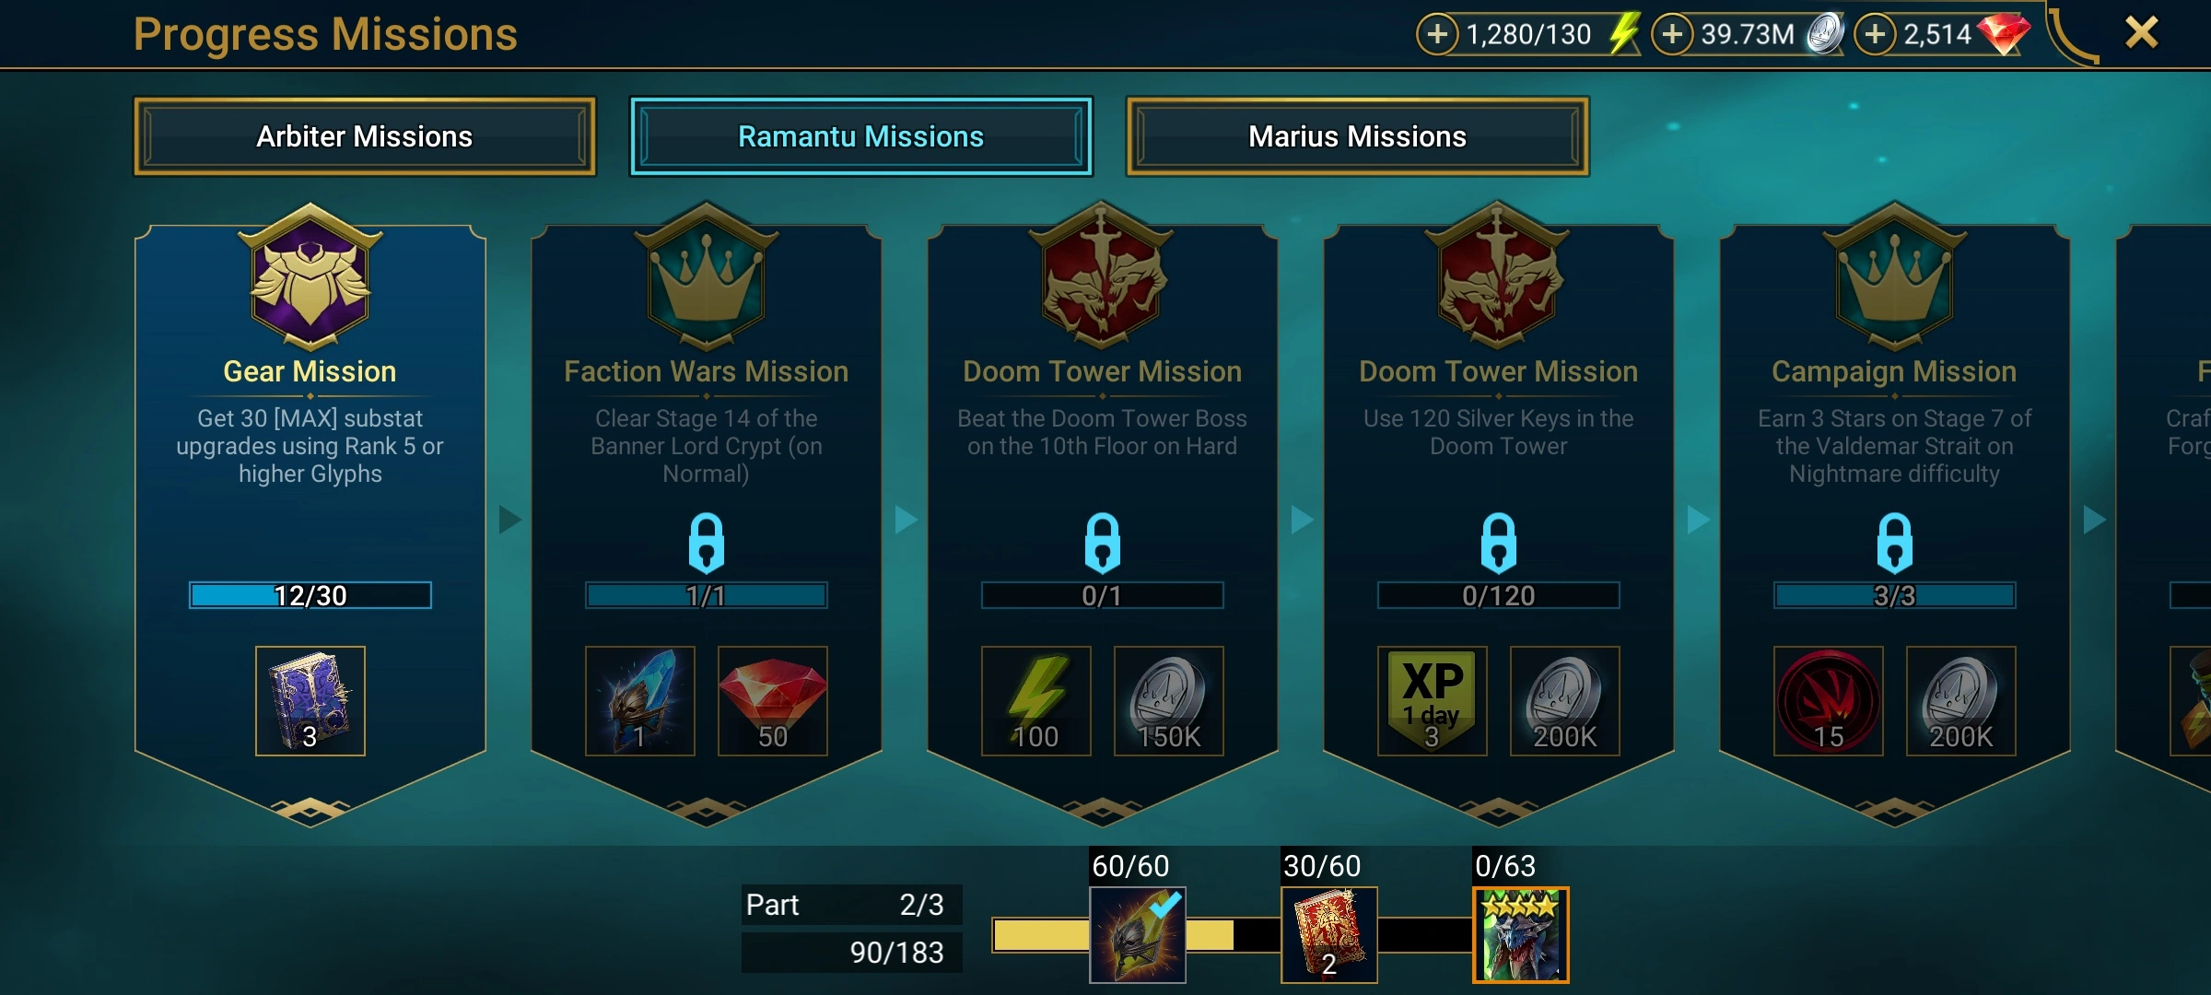Tap the arrow after the Gear Mission card
The height and width of the screenshot is (995, 2211).
(x=509, y=520)
